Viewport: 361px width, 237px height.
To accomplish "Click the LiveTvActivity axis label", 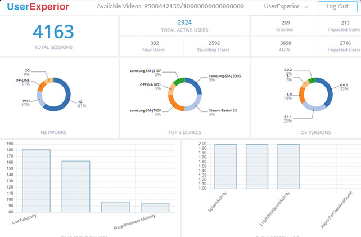I will point(24,219).
